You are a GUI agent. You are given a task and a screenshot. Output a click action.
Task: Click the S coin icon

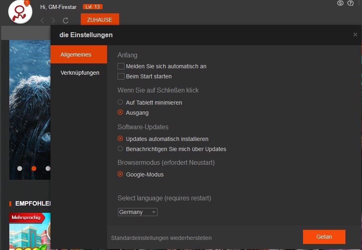tap(340, 3)
